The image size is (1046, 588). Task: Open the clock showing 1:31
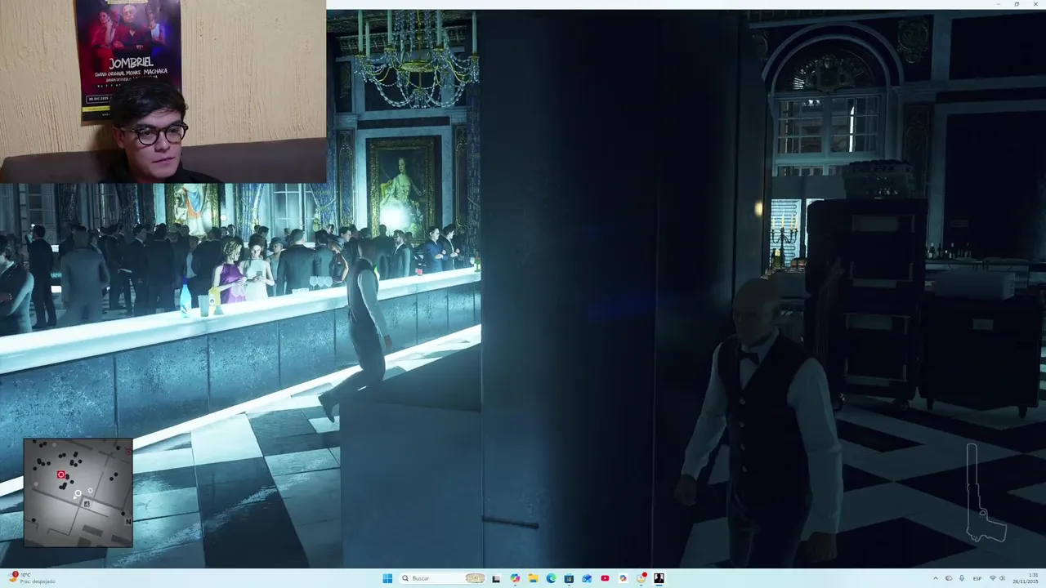click(x=1026, y=578)
